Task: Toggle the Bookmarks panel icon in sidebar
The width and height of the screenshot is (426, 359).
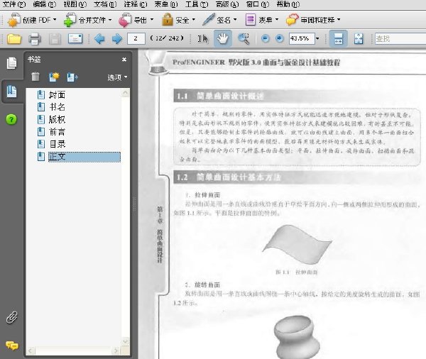Action: 11,92
